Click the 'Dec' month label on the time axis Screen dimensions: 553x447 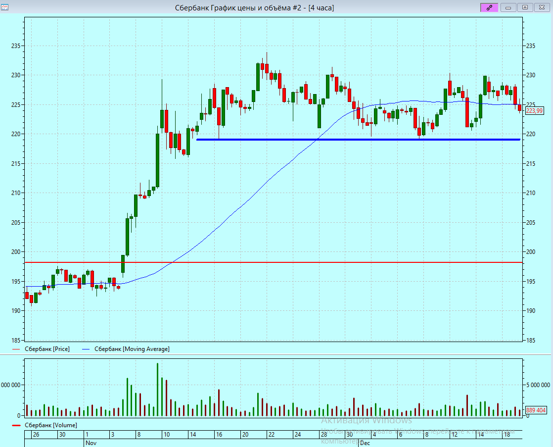(365, 443)
